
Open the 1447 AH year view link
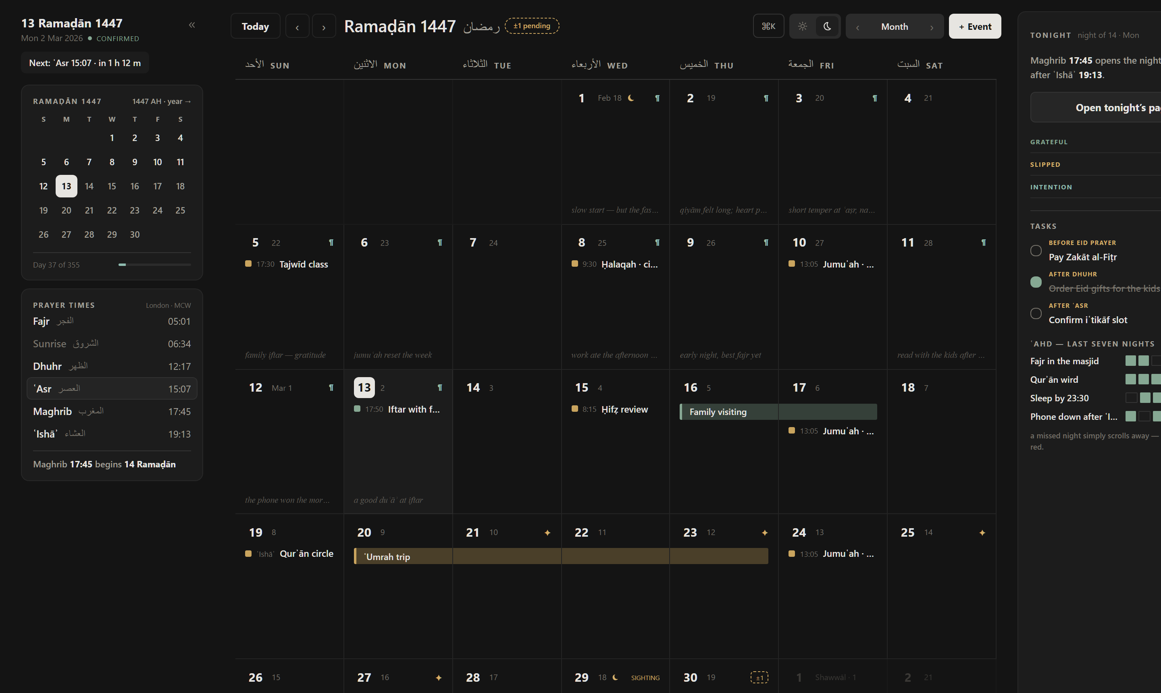tap(161, 102)
